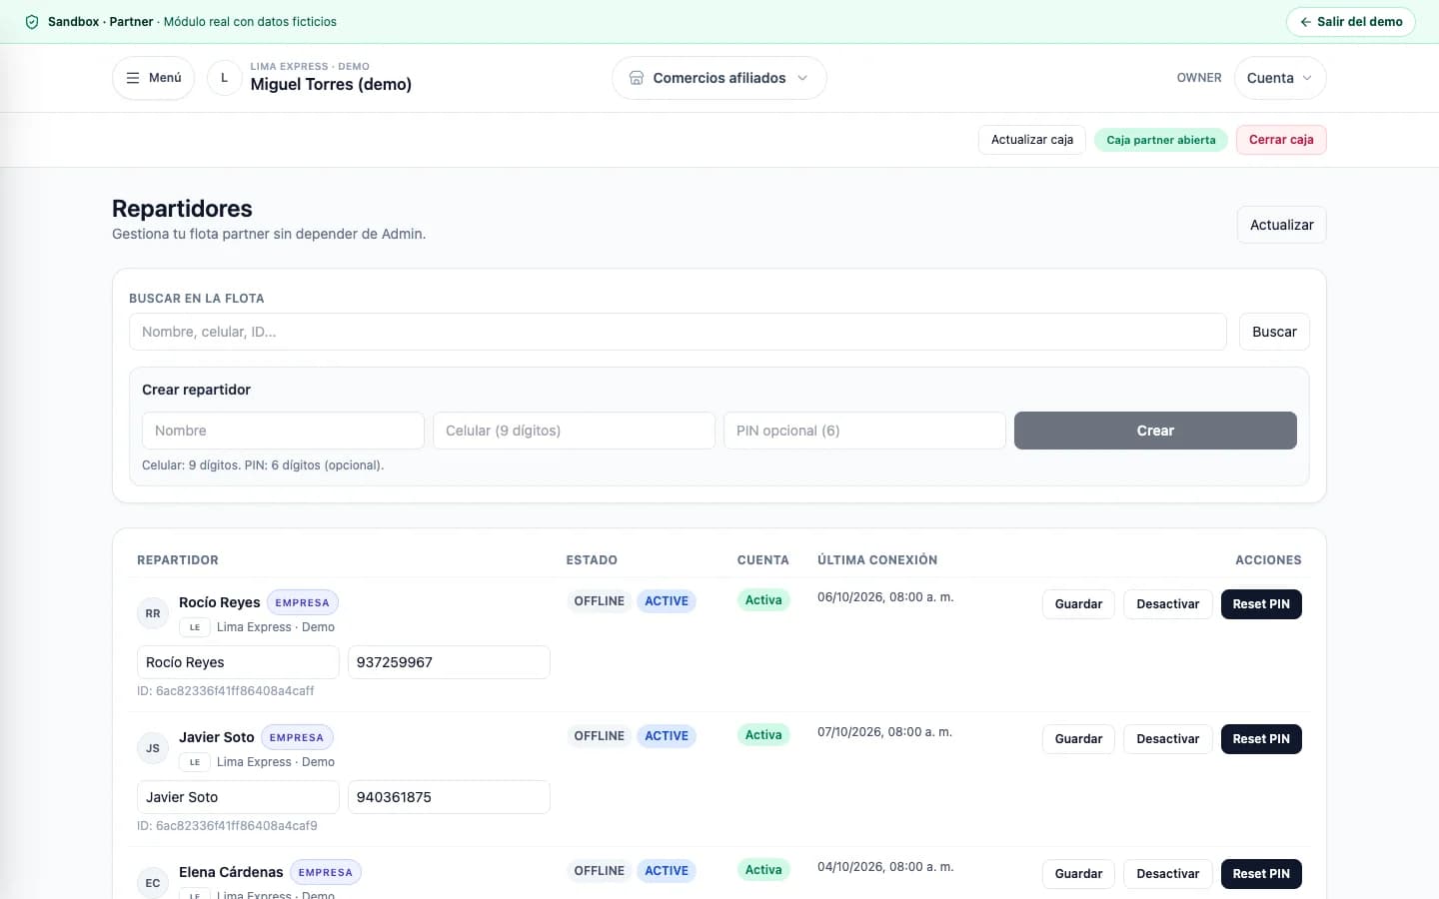
Task: Deactivate Javier Soto
Action: [1168, 739]
